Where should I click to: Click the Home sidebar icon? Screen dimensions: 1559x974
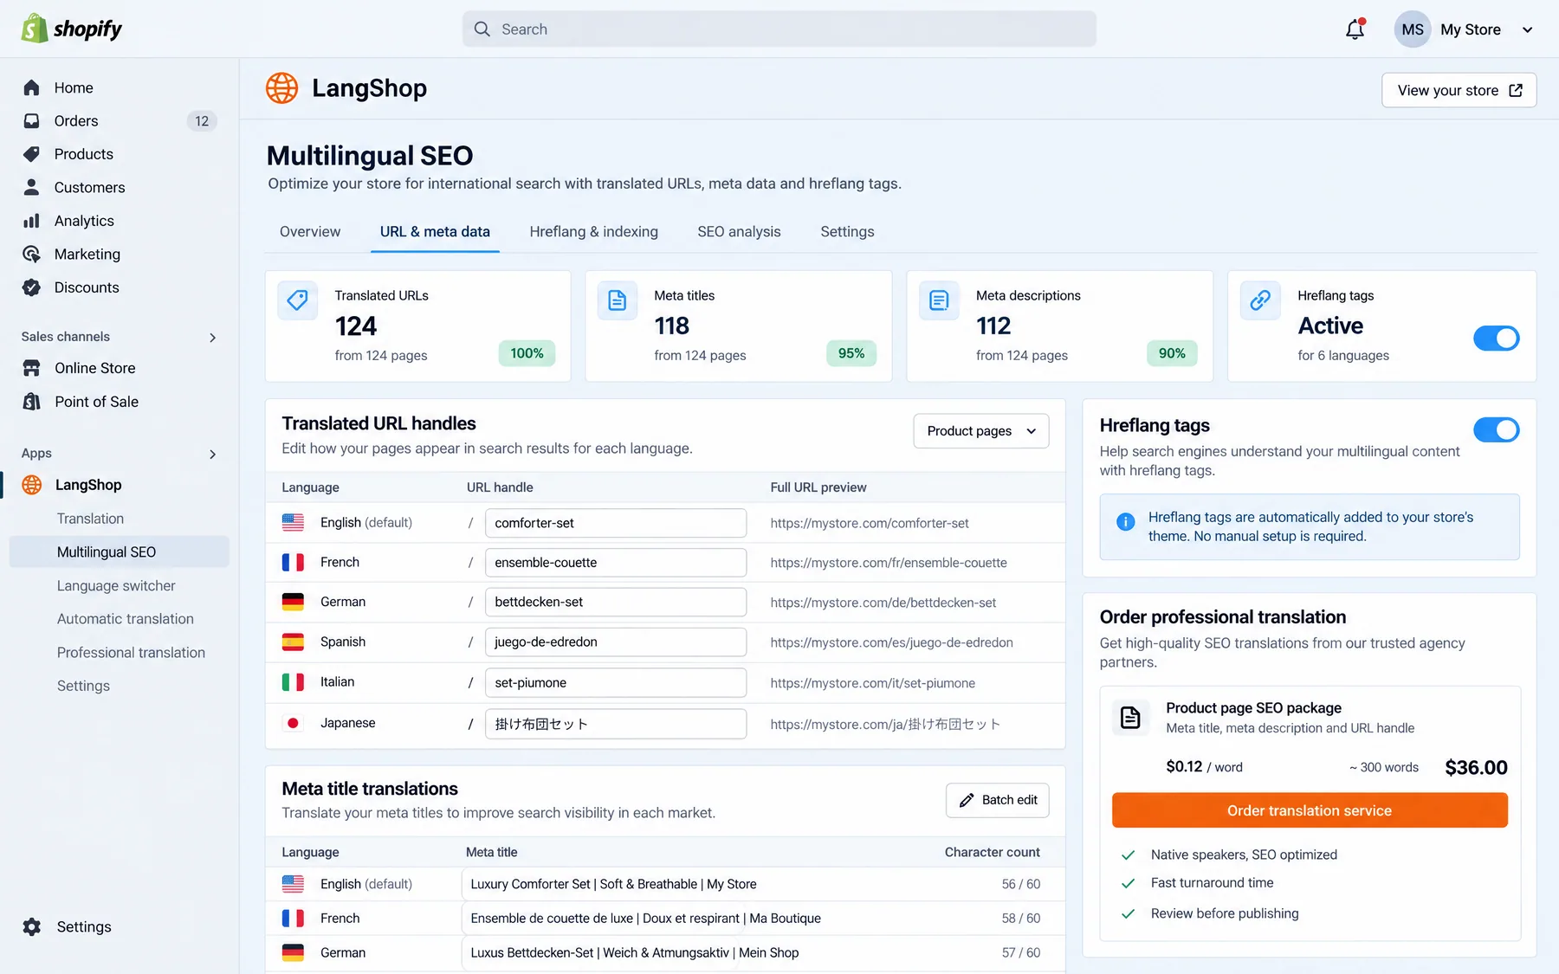(32, 87)
